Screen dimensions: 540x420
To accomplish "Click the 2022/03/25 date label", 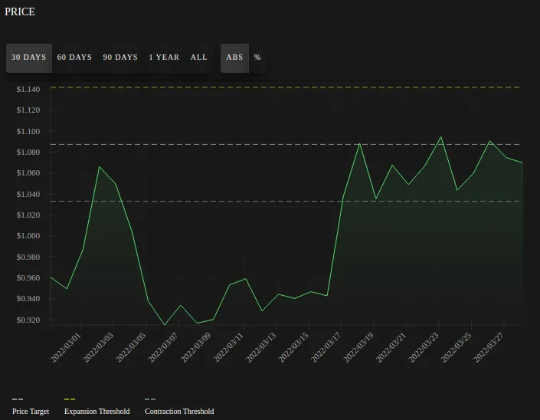I will 457,347.
